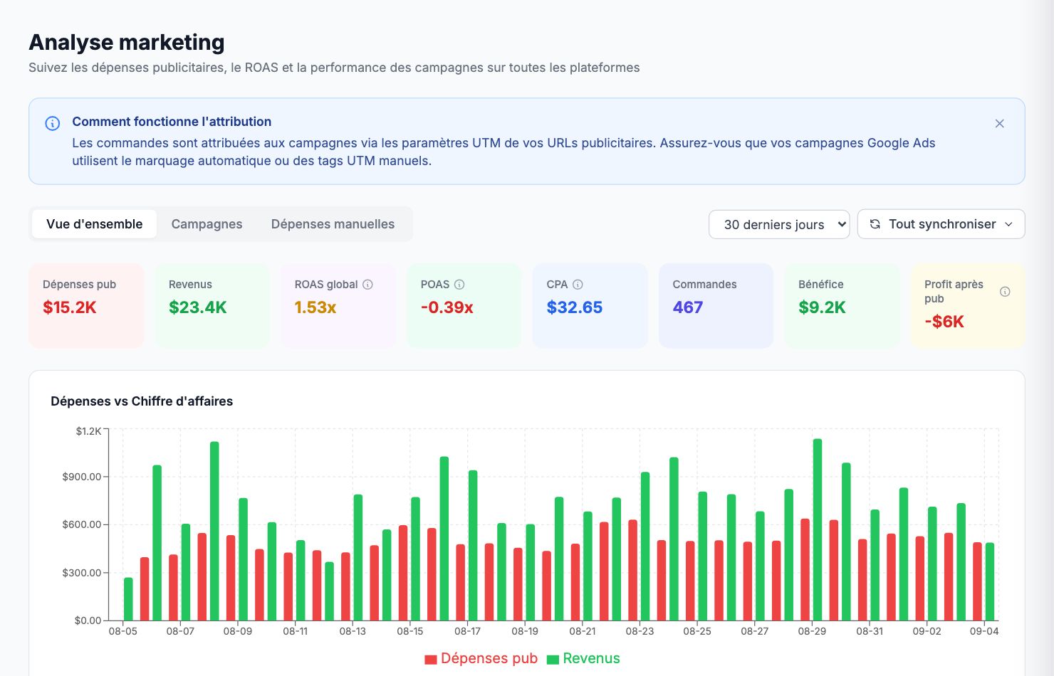Image resolution: width=1054 pixels, height=676 pixels.
Task: Click the Tout synchroniser button label
Action: (942, 224)
